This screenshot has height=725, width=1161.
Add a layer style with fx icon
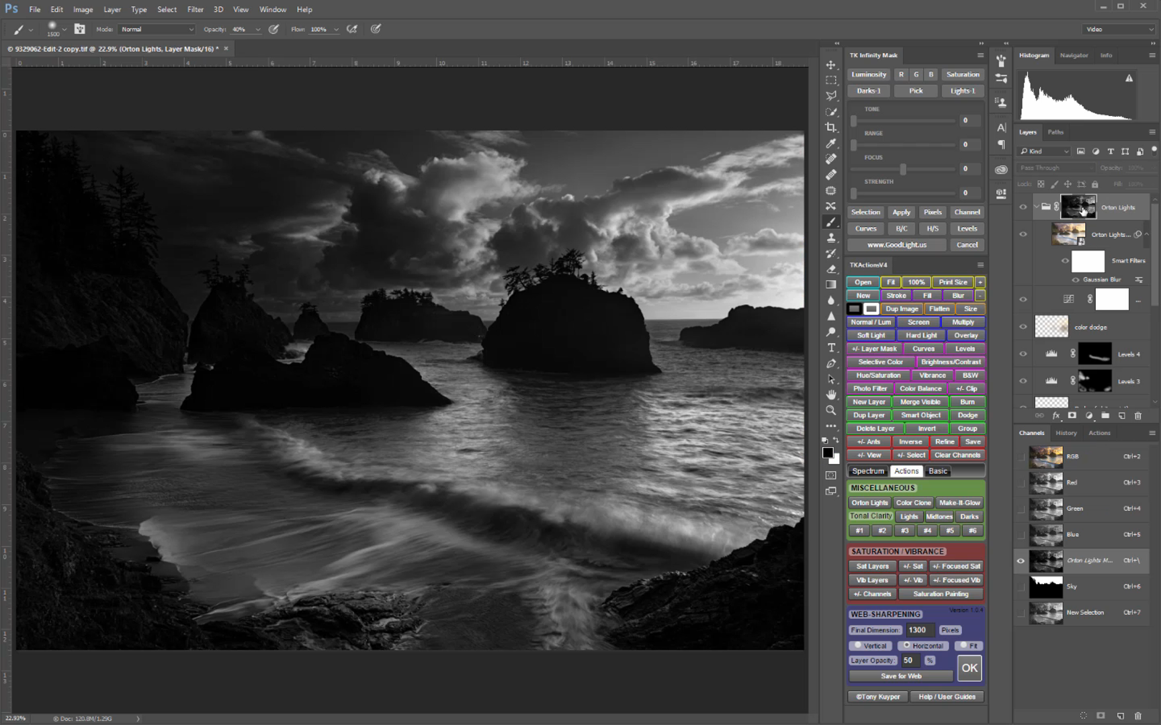pos(1056,416)
